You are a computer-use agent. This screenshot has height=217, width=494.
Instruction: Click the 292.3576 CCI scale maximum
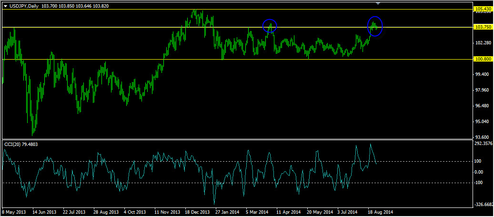click(484, 143)
